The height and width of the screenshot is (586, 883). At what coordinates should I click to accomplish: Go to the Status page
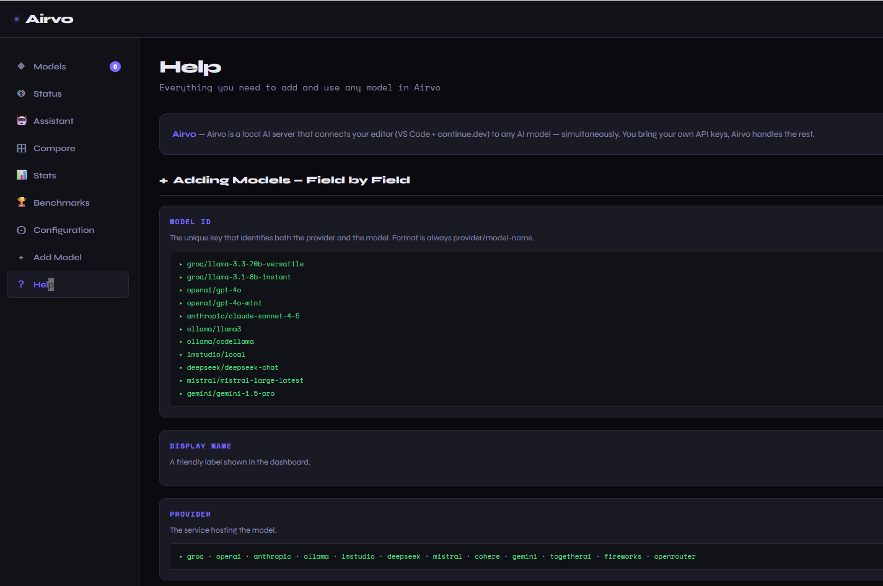(x=68, y=94)
